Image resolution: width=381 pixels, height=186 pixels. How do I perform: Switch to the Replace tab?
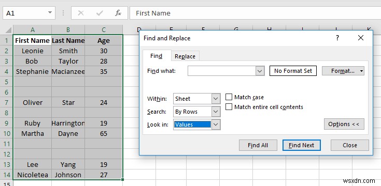click(x=185, y=56)
